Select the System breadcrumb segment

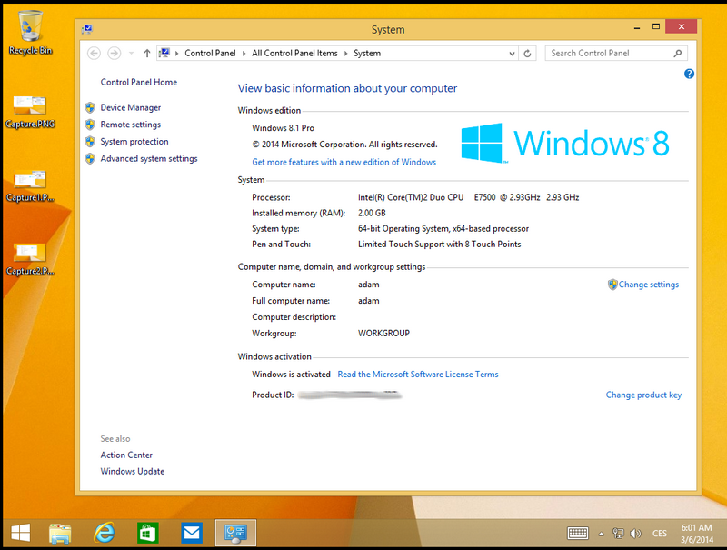[367, 54]
